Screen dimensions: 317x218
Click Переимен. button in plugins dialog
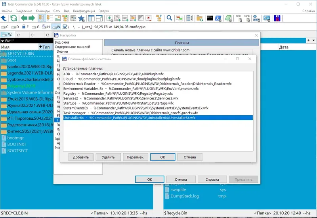[x=136, y=157]
